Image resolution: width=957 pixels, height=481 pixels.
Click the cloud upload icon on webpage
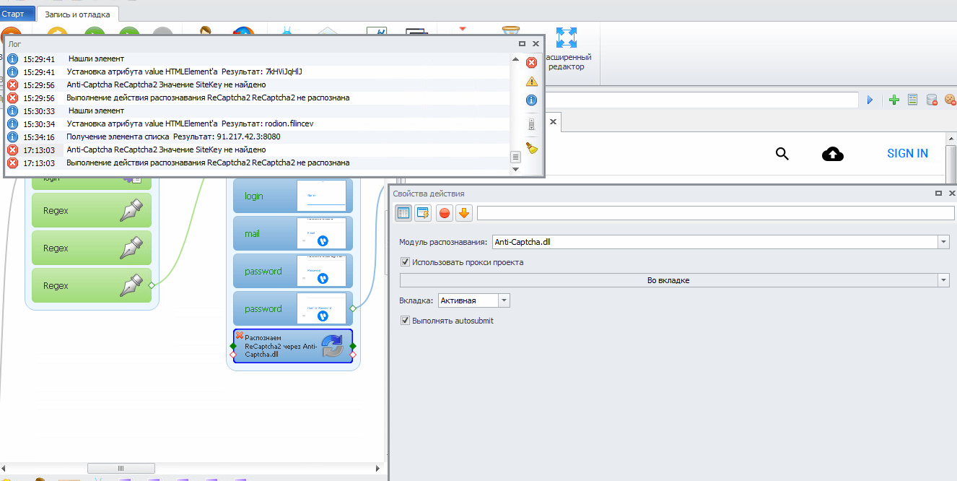(833, 154)
